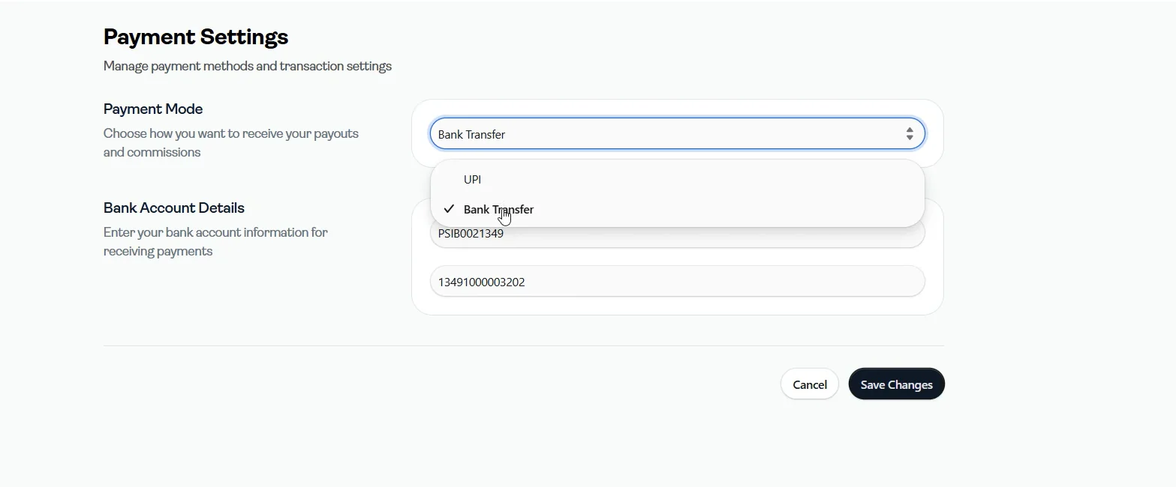Select UPI from the dropdown list
This screenshot has height=487, width=1176.
(x=677, y=180)
